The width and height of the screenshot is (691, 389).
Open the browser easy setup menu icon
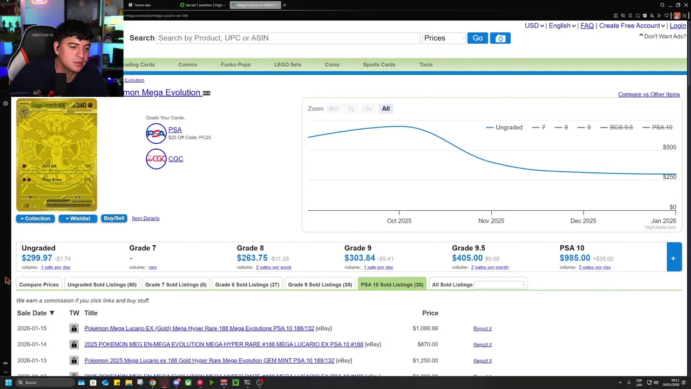click(684, 16)
